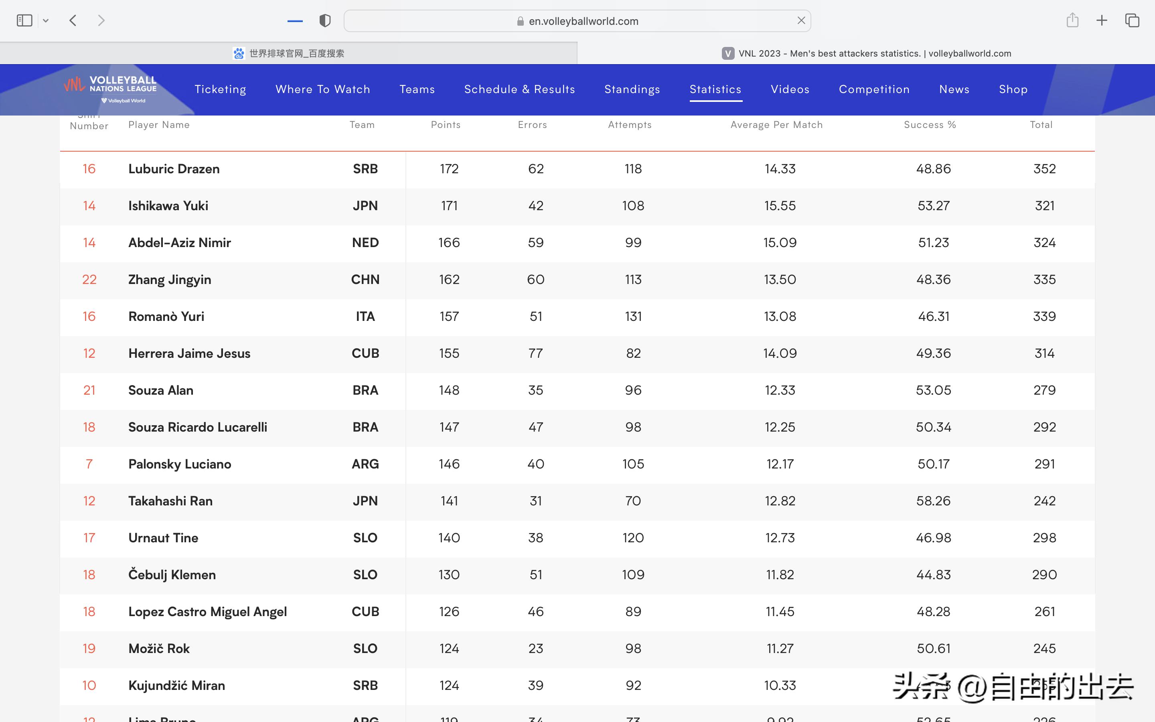1155x722 pixels.
Task: Click the en.volleyballworld.com address field
Action: (x=583, y=21)
